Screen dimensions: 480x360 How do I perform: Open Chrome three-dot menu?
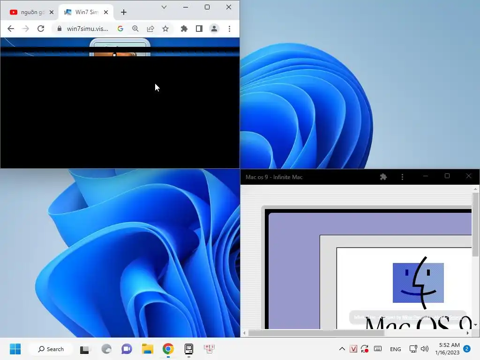pyautogui.click(x=229, y=29)
